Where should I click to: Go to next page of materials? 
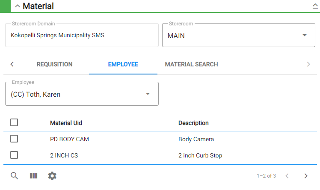pyautogui.click(x=306, y=176)
